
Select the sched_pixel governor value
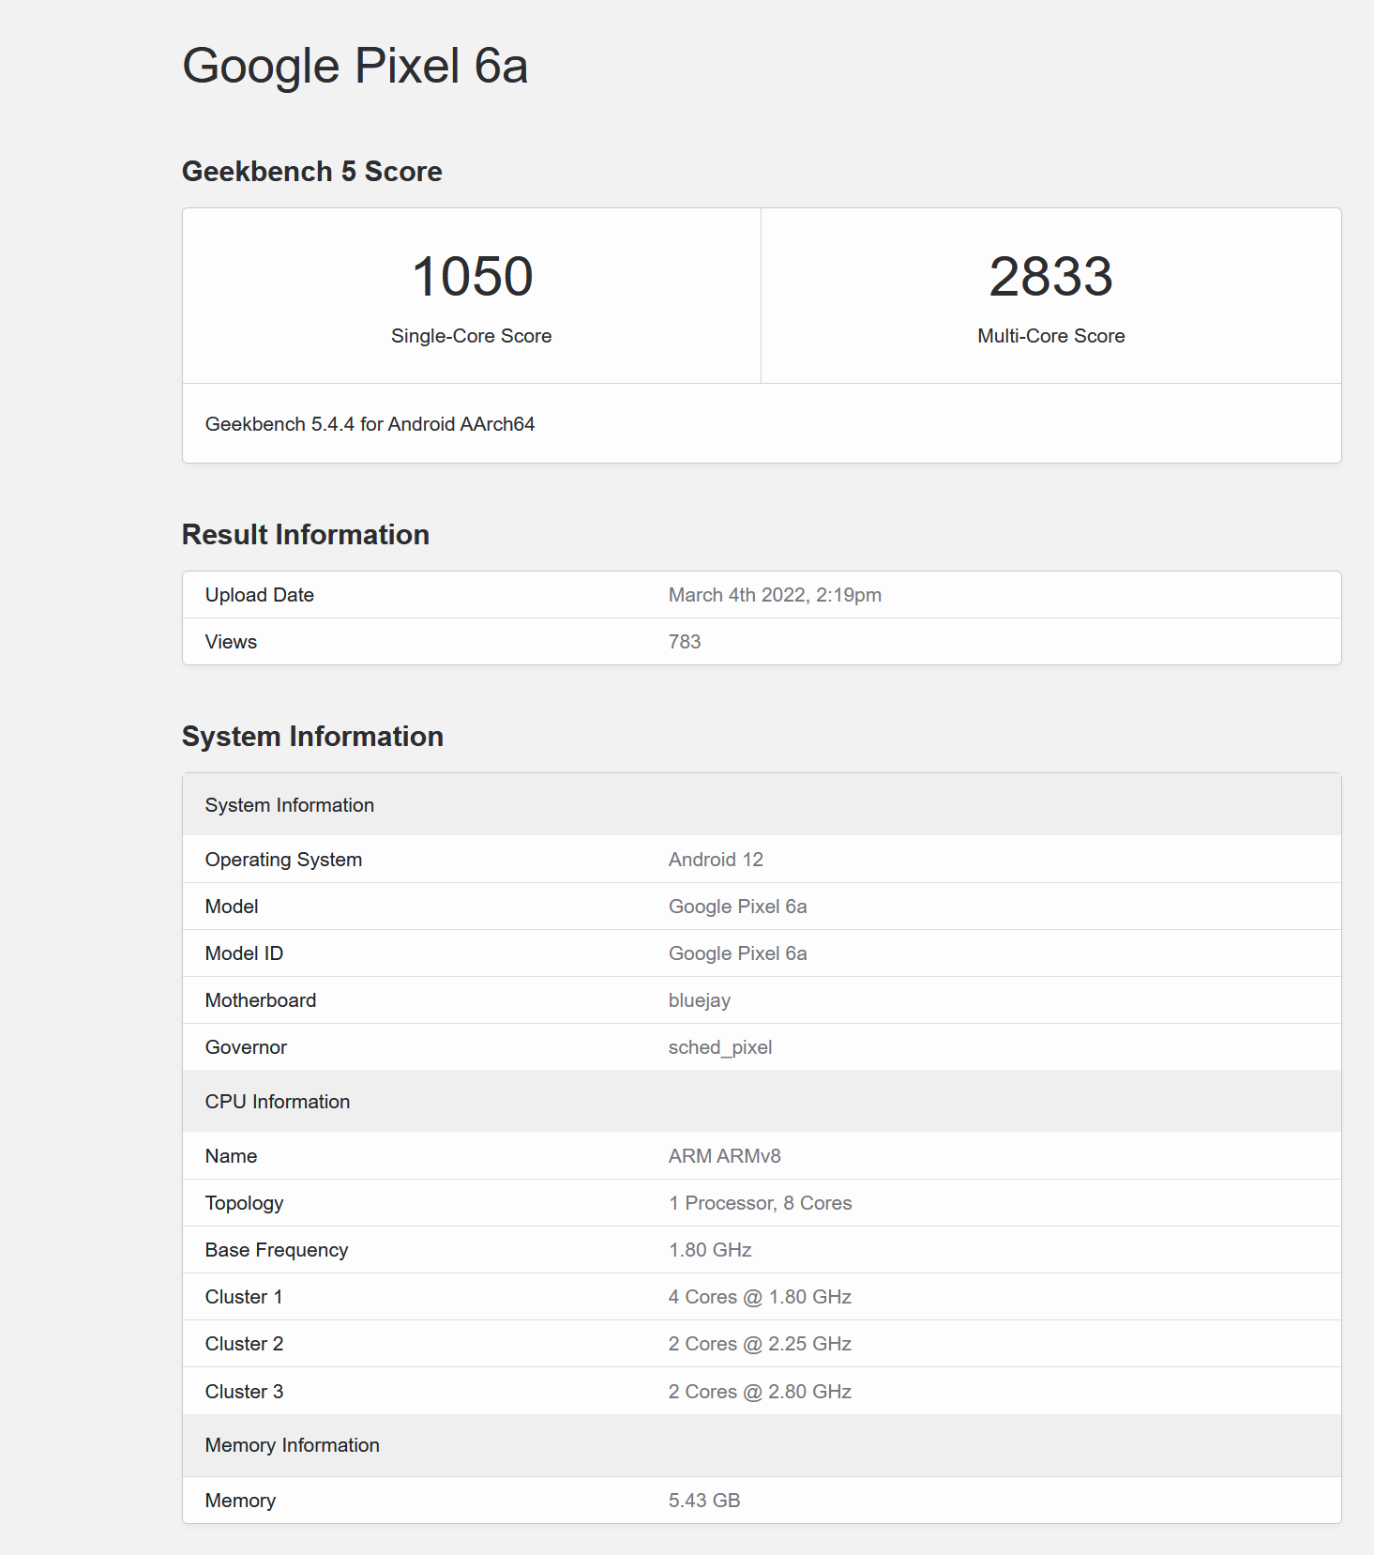point(720,1047)
